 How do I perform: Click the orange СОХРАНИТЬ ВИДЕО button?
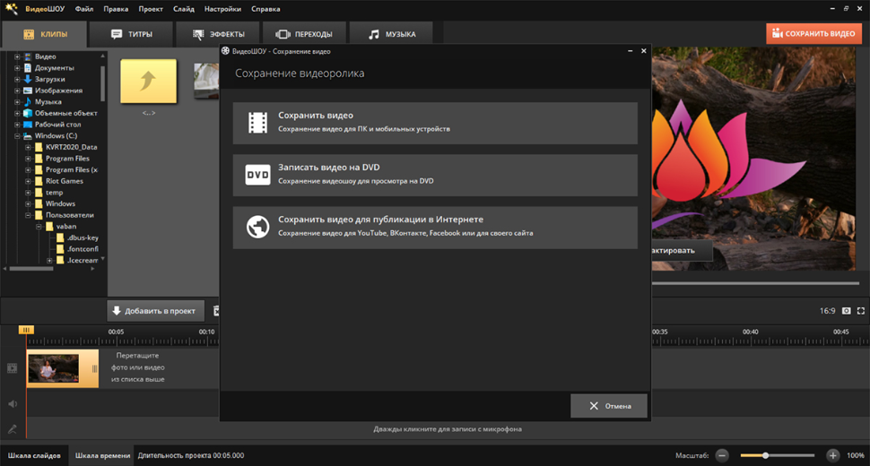[x=814, y=34]
